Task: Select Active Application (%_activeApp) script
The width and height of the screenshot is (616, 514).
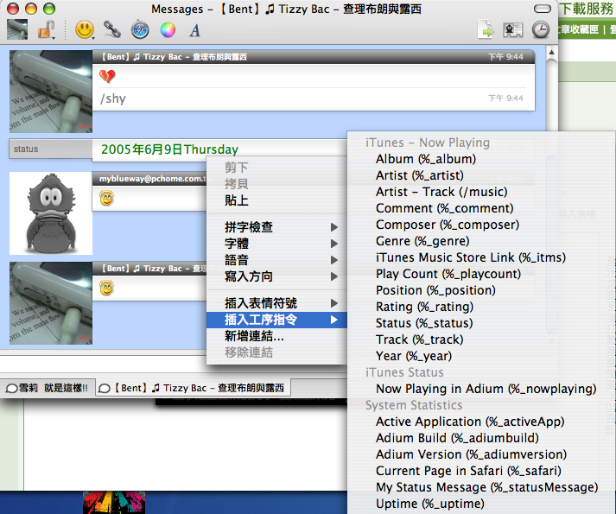Action: tap(481, 422)
